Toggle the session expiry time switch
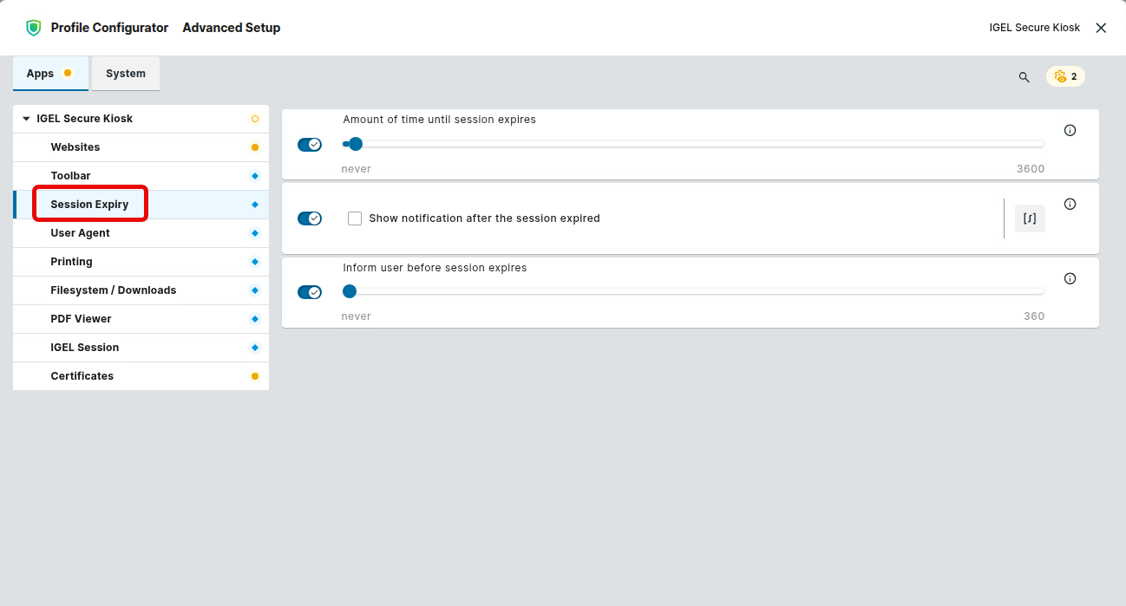 tap(310, 145)
